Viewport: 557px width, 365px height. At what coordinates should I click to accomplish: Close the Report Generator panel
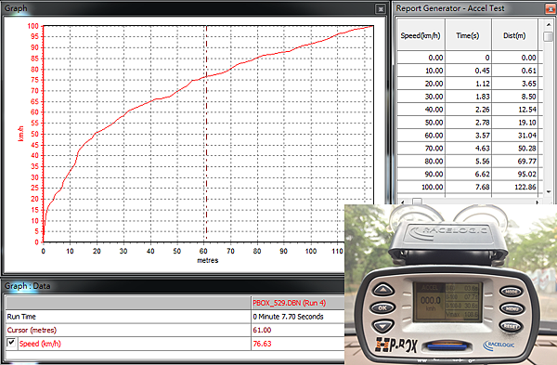[x=551, y=9]
